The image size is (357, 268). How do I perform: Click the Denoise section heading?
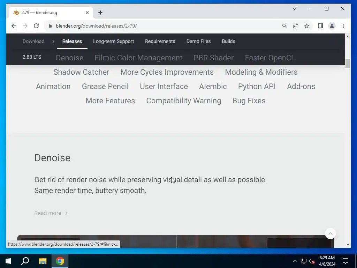pos(52,158)
